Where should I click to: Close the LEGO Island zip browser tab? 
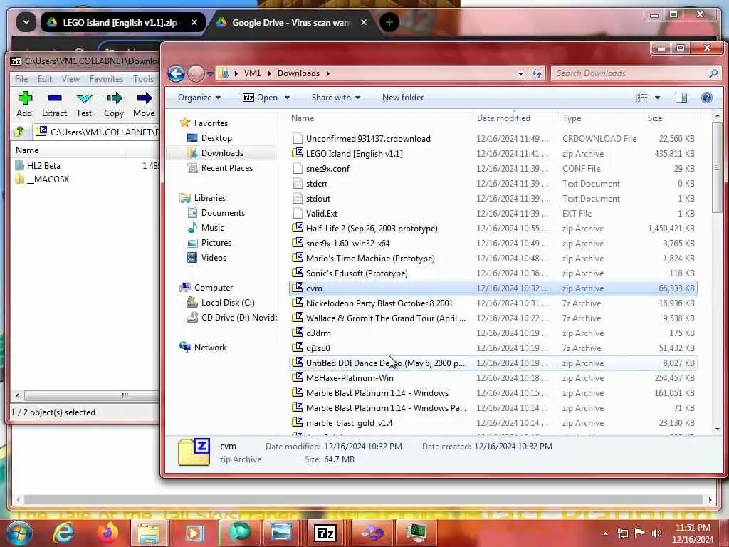pyautogui.click(x=194, y=22)
